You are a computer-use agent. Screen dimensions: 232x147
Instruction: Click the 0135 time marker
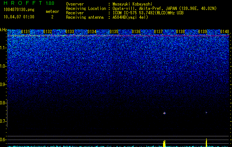point(114,32)
